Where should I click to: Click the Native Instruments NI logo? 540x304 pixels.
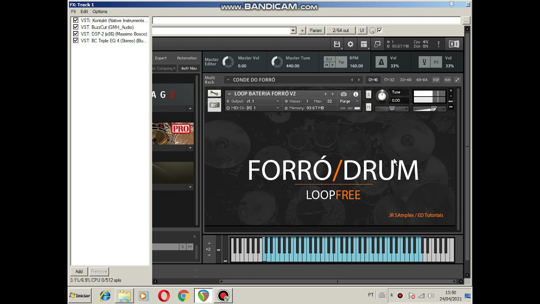click(454, 44)
